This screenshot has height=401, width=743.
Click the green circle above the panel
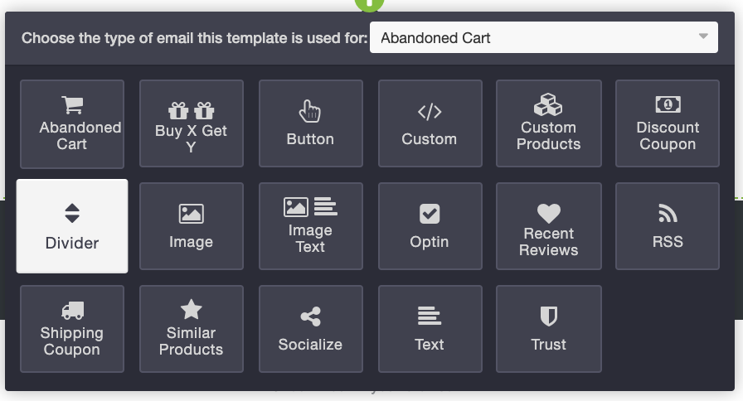tap(369, 4)
